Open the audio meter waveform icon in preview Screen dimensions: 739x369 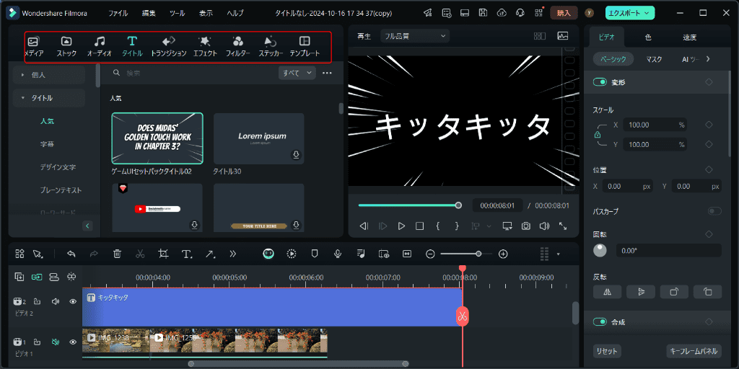(x=563, y=36)
